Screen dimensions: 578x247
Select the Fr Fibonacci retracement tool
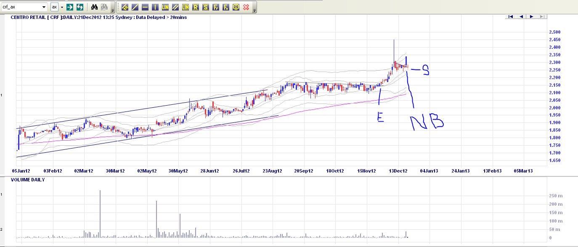(x=216, y=7)
